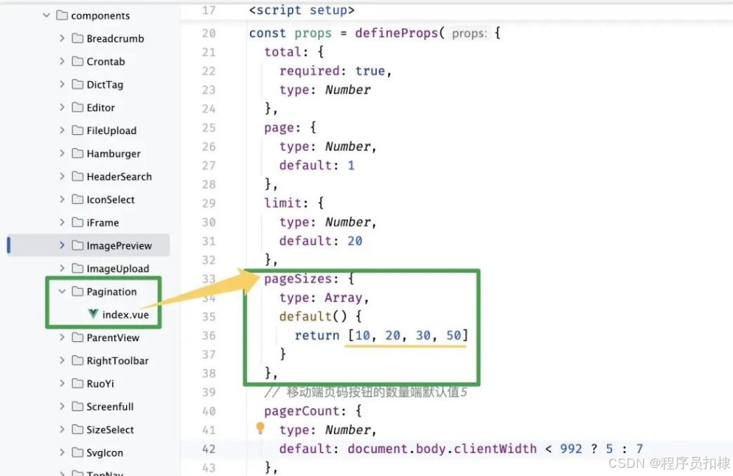Screen dimensions: 733x476
Task: Click the defineProps function call
Action: pos(397,33)
